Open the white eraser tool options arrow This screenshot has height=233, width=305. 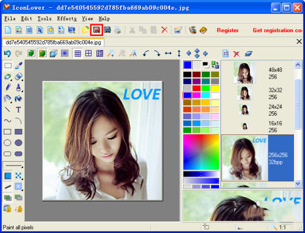[x=22, y=80]
